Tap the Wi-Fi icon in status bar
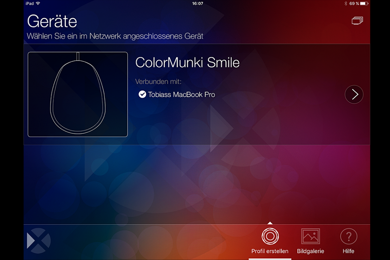The width and height of the screenshot is (390, 260). [37, 3]
